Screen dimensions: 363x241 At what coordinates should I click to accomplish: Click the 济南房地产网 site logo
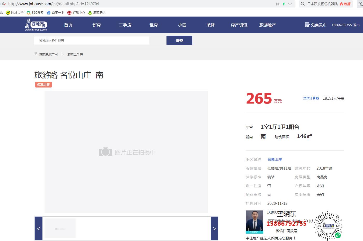(36, 24)
